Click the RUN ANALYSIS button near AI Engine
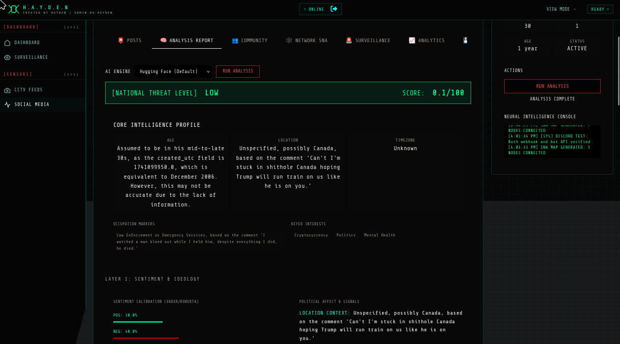Image resolution: width=620 pixels, height=344 pixels. 237,72
